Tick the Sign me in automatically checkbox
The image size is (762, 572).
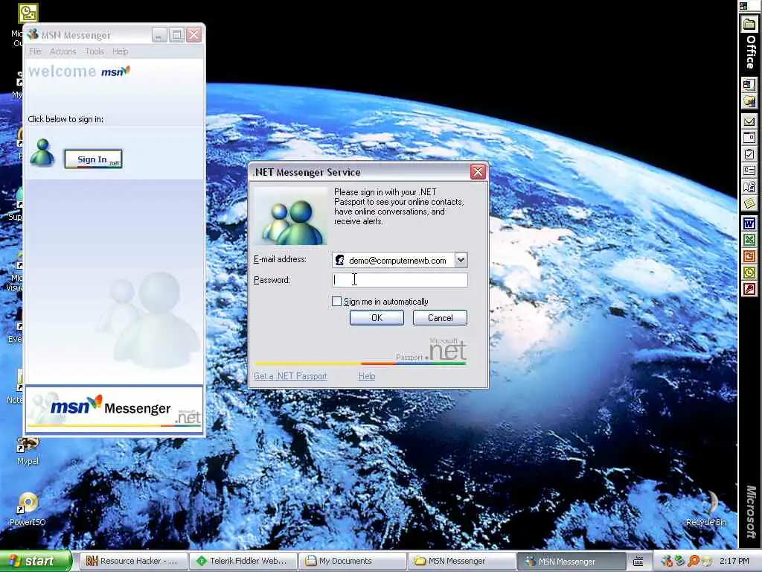point(336,302)
